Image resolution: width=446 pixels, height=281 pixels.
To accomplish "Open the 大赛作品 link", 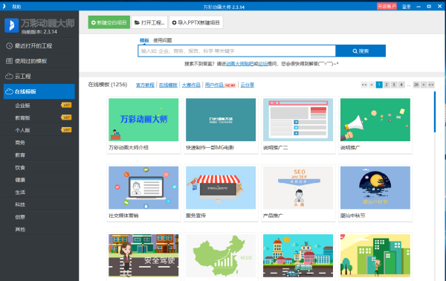I will point(191,85).
